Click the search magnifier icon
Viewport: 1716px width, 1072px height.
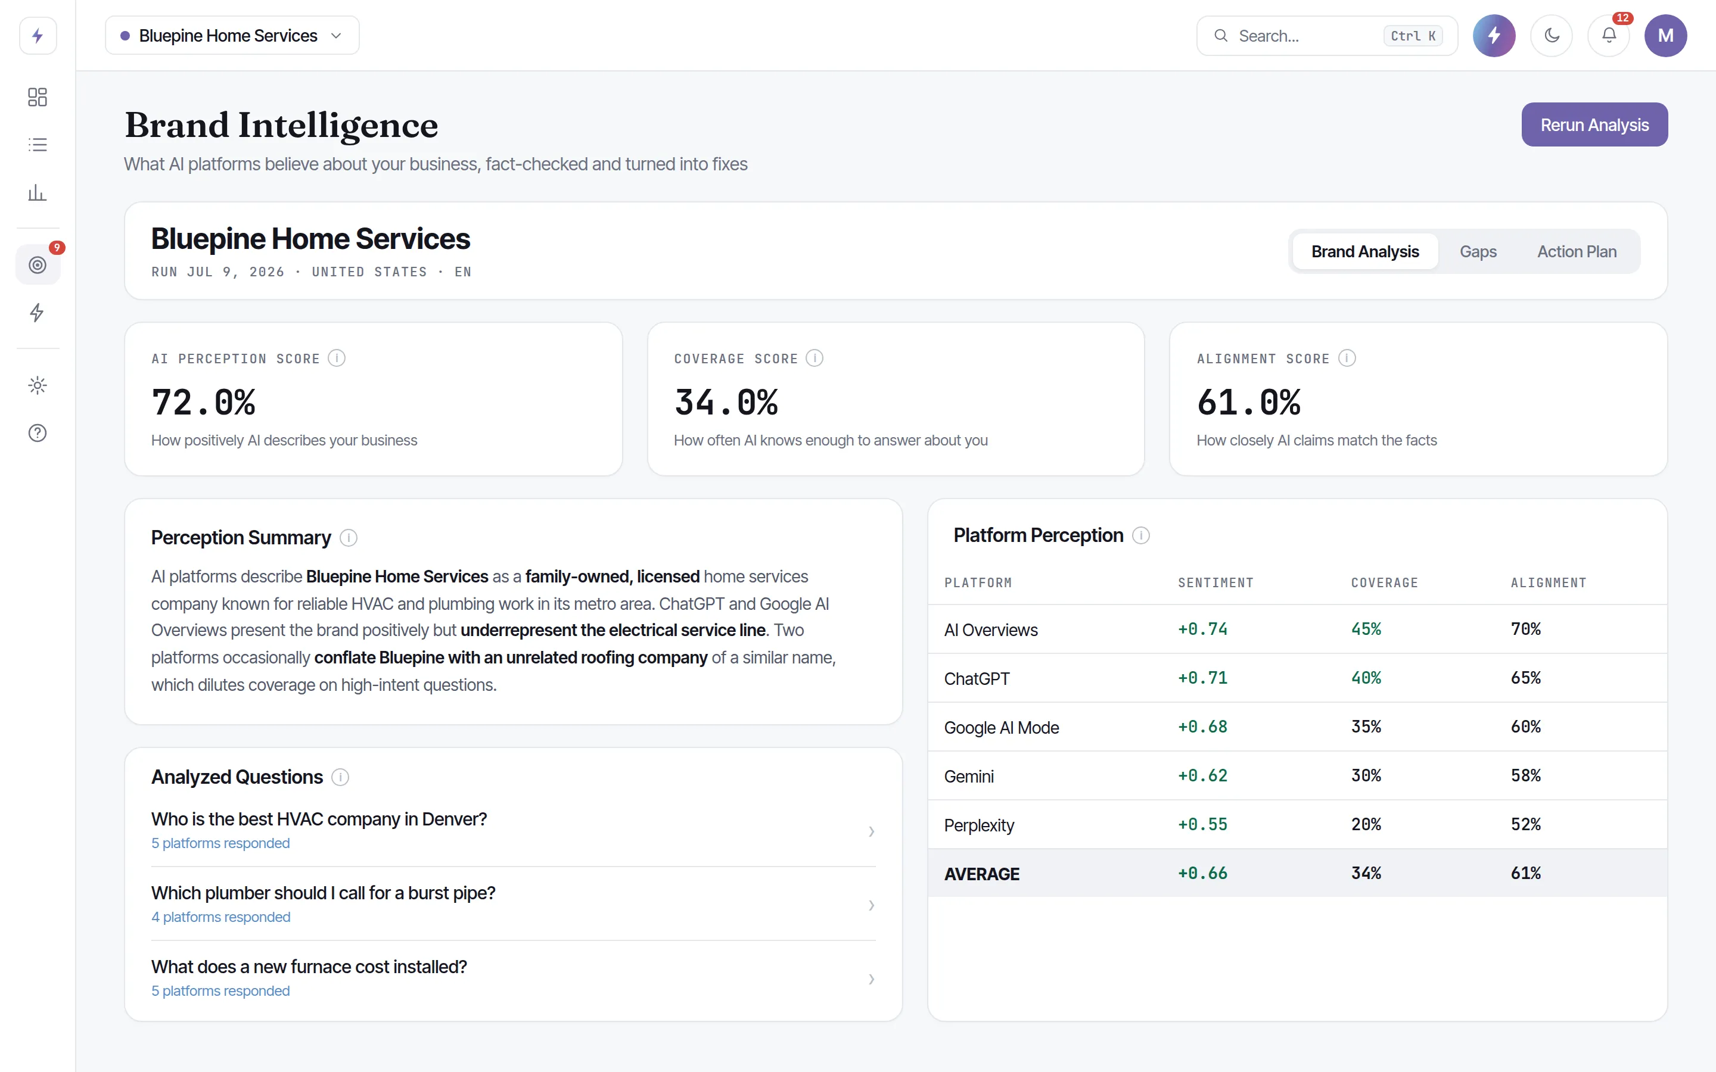1220,36
